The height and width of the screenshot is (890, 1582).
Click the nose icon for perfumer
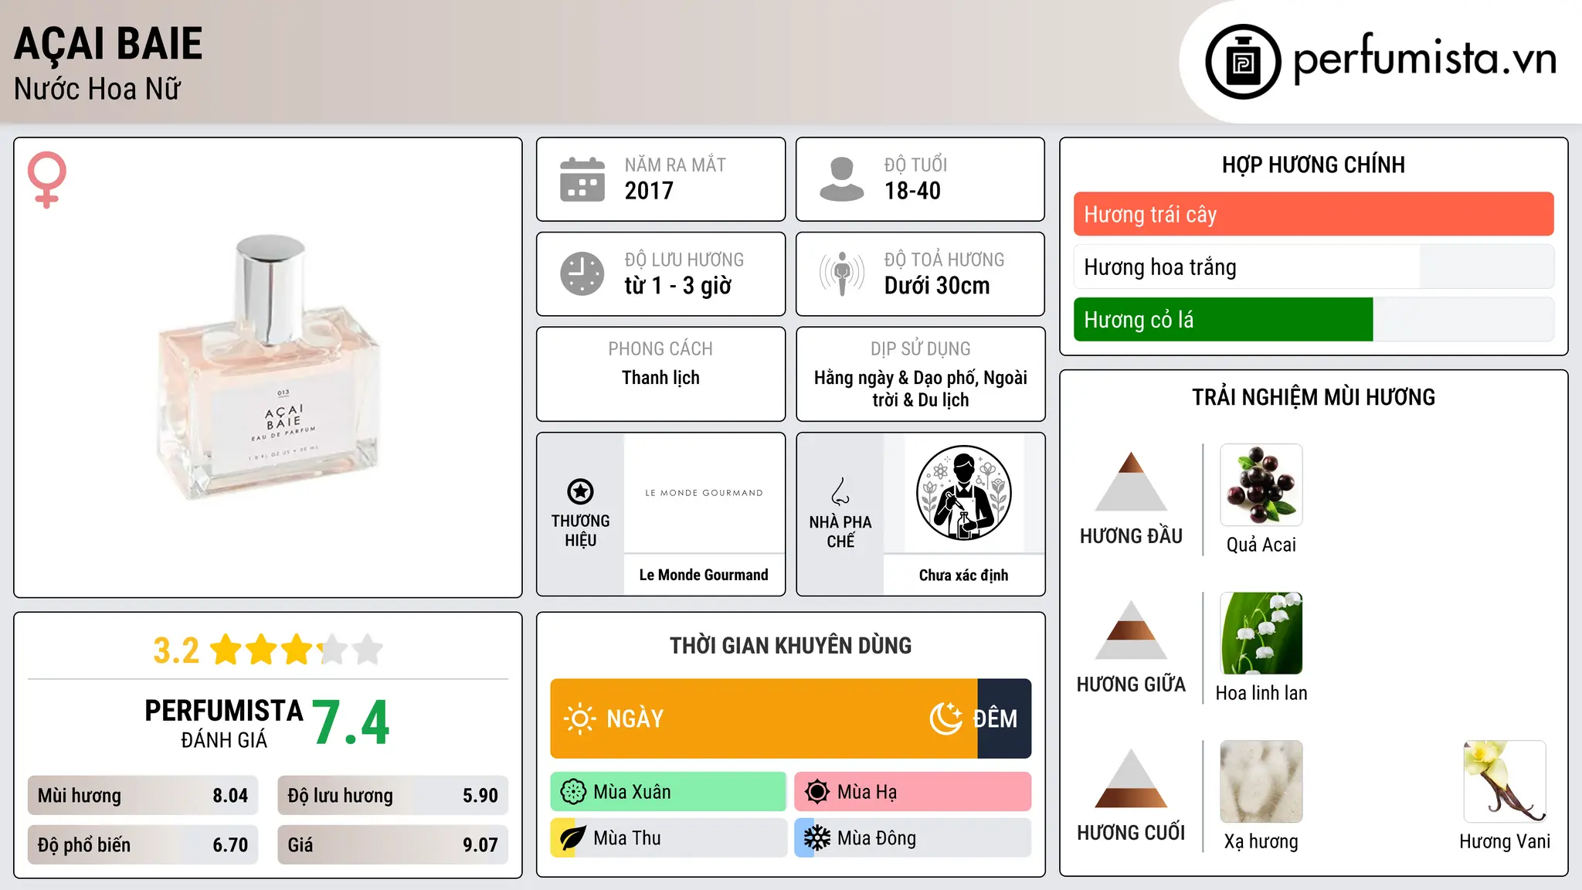coord(840,491)
